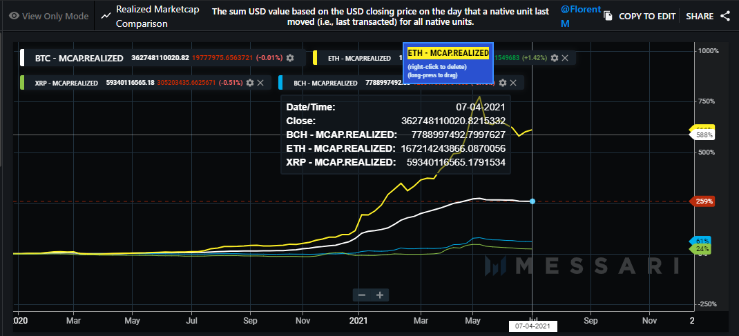Select the BTC - MCAP.REALIZED legend label
739x336 pixels.
click(x=79, y=59)
